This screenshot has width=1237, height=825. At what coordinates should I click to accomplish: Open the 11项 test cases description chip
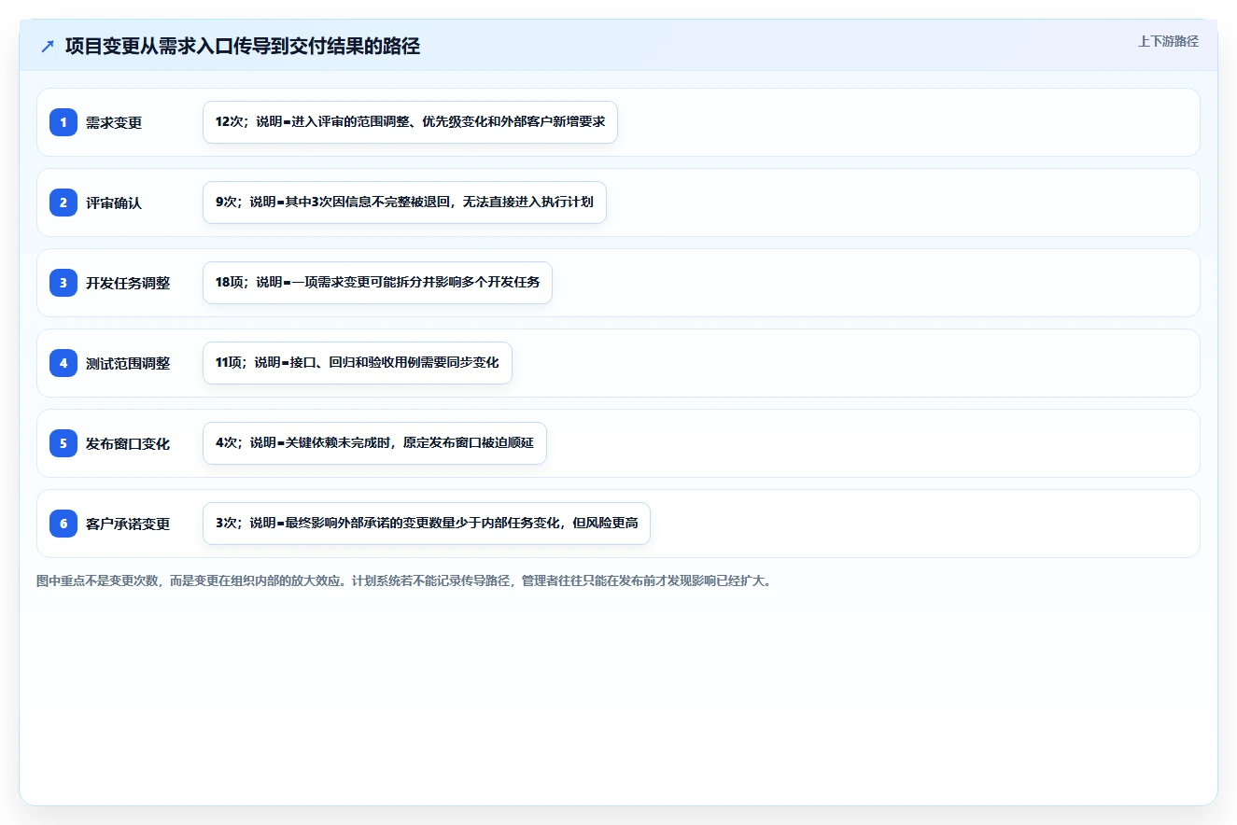[x=358, y=363]
